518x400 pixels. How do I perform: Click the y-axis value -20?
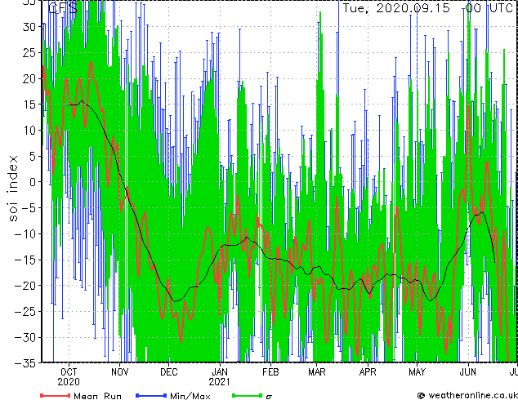point(26,286)
